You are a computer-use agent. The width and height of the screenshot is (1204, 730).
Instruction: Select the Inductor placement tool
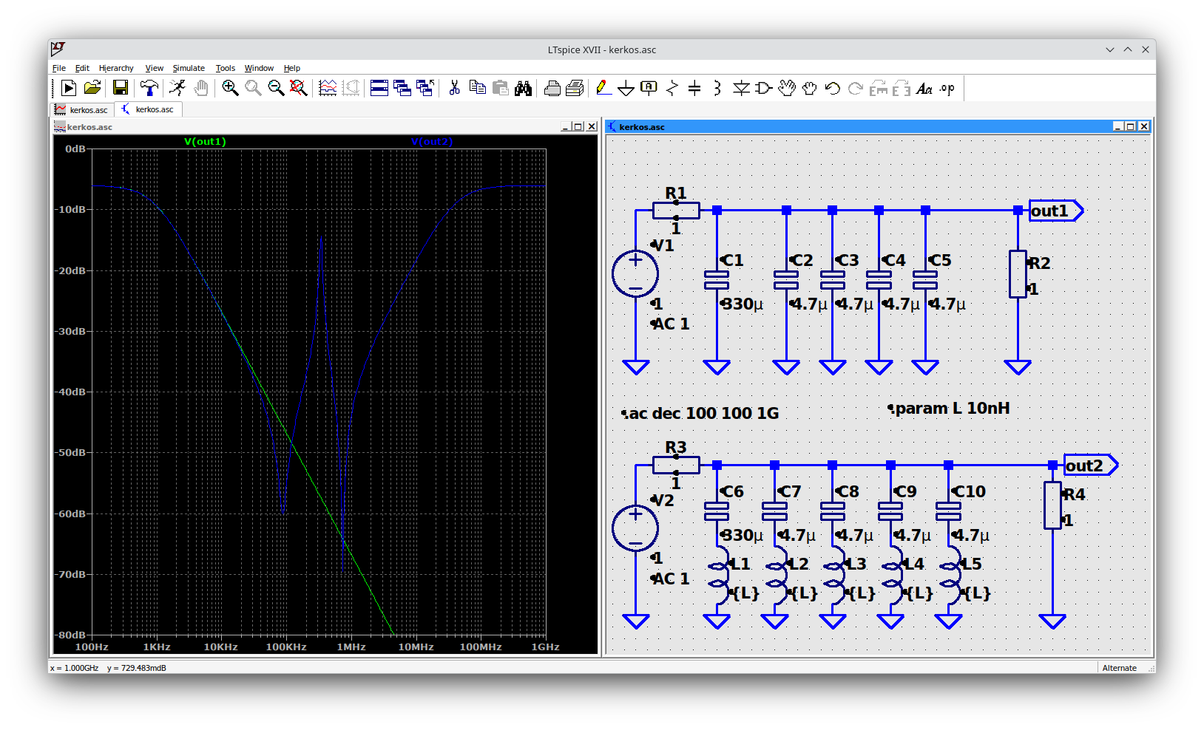coord(717,89)
